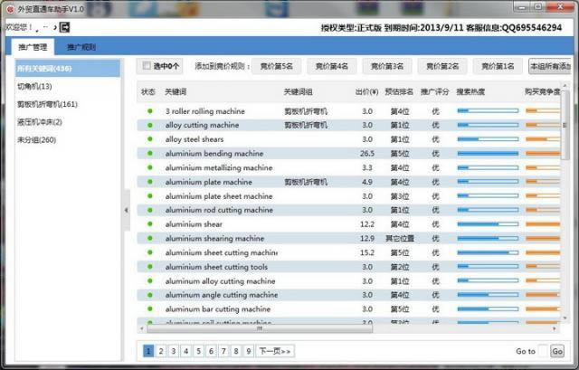
Task: Click status dot for aluminium bending machine
Action: (x=150, y=154)
